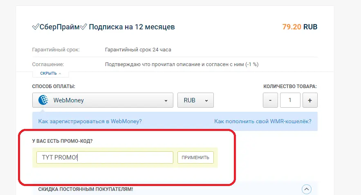Click the Гарантийный срок: row label
The width and height of the screenshot is (361, 195).
[x=56, y=50]
